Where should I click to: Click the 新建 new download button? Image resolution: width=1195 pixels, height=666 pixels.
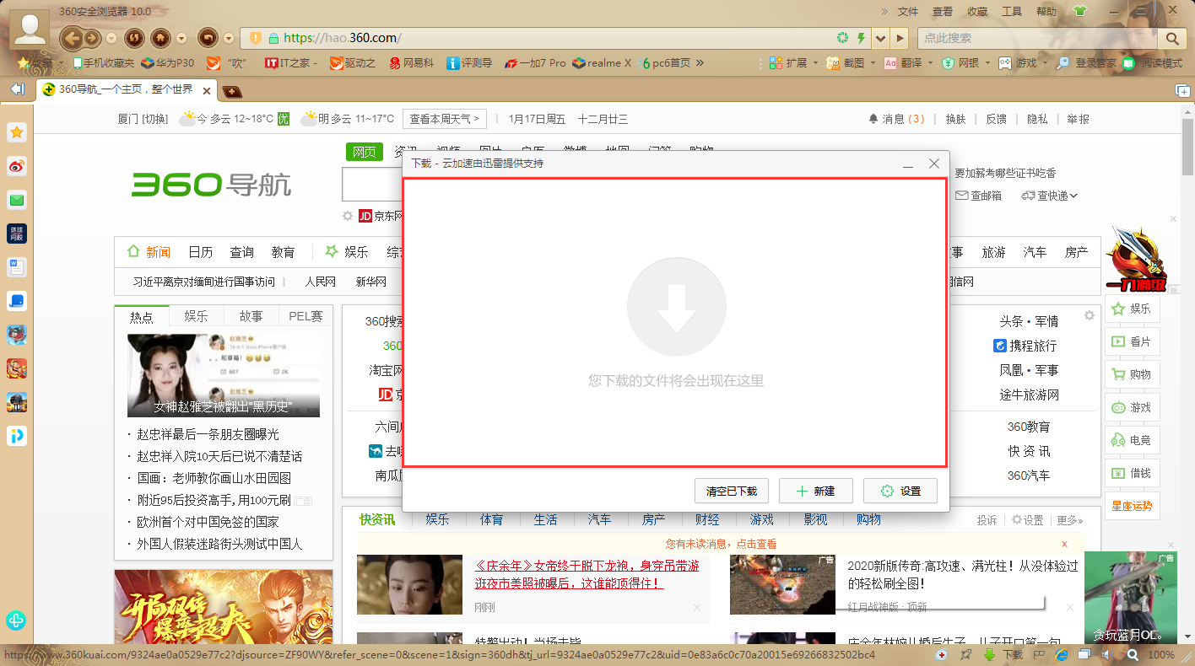click(x=815, y=491)
